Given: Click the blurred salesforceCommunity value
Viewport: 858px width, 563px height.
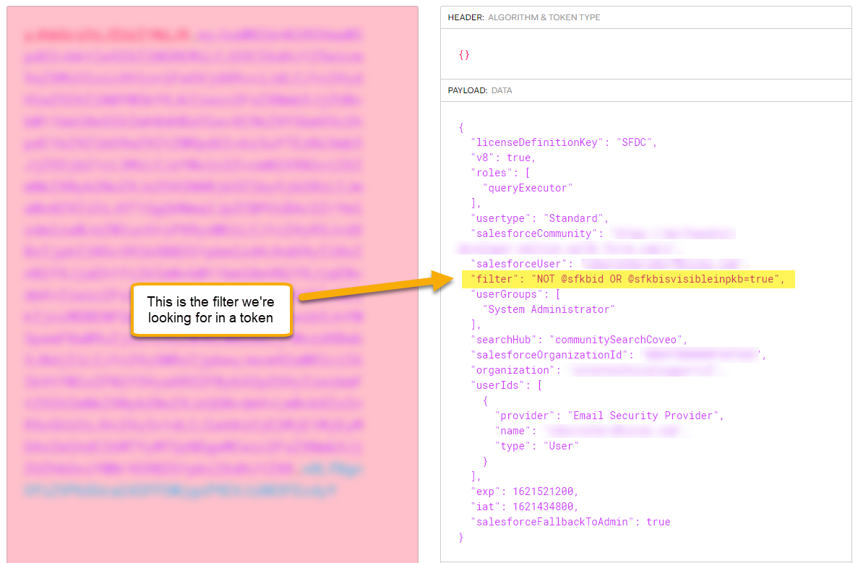Looking at the screenshot, I should tap(672, 233).
